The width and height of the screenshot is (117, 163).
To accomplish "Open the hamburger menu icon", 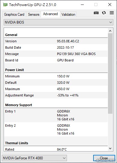I will (112, 13).
